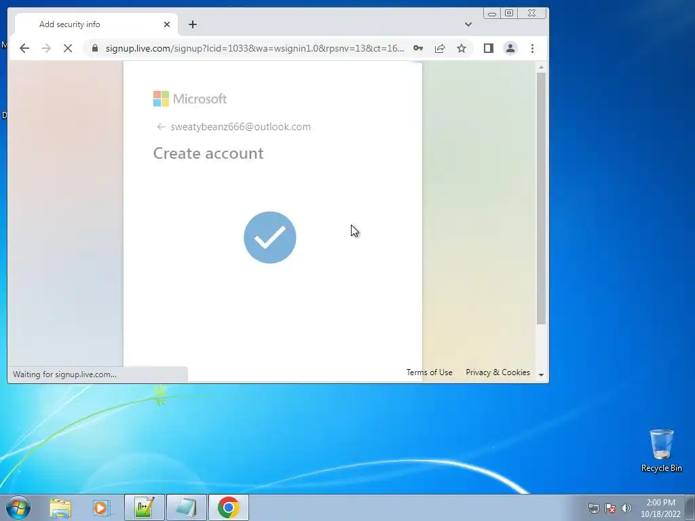Launch Windows Media Player from taskbar
Image resolution: width=695 pixels, height=521 pixels.
(x=101, y=507)
